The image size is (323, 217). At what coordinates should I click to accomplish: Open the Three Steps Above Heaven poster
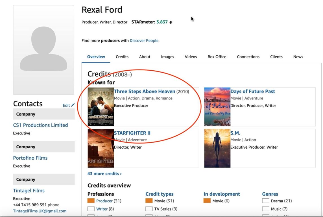coord(101,107)
